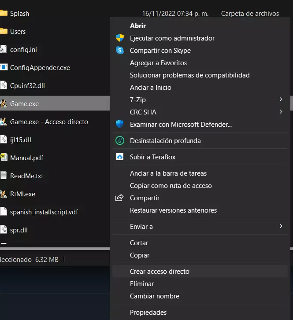Screen dimensions: 293x320
Task: Select the ConfigAppender.exe file name
Action: click(x=40, y=68)
